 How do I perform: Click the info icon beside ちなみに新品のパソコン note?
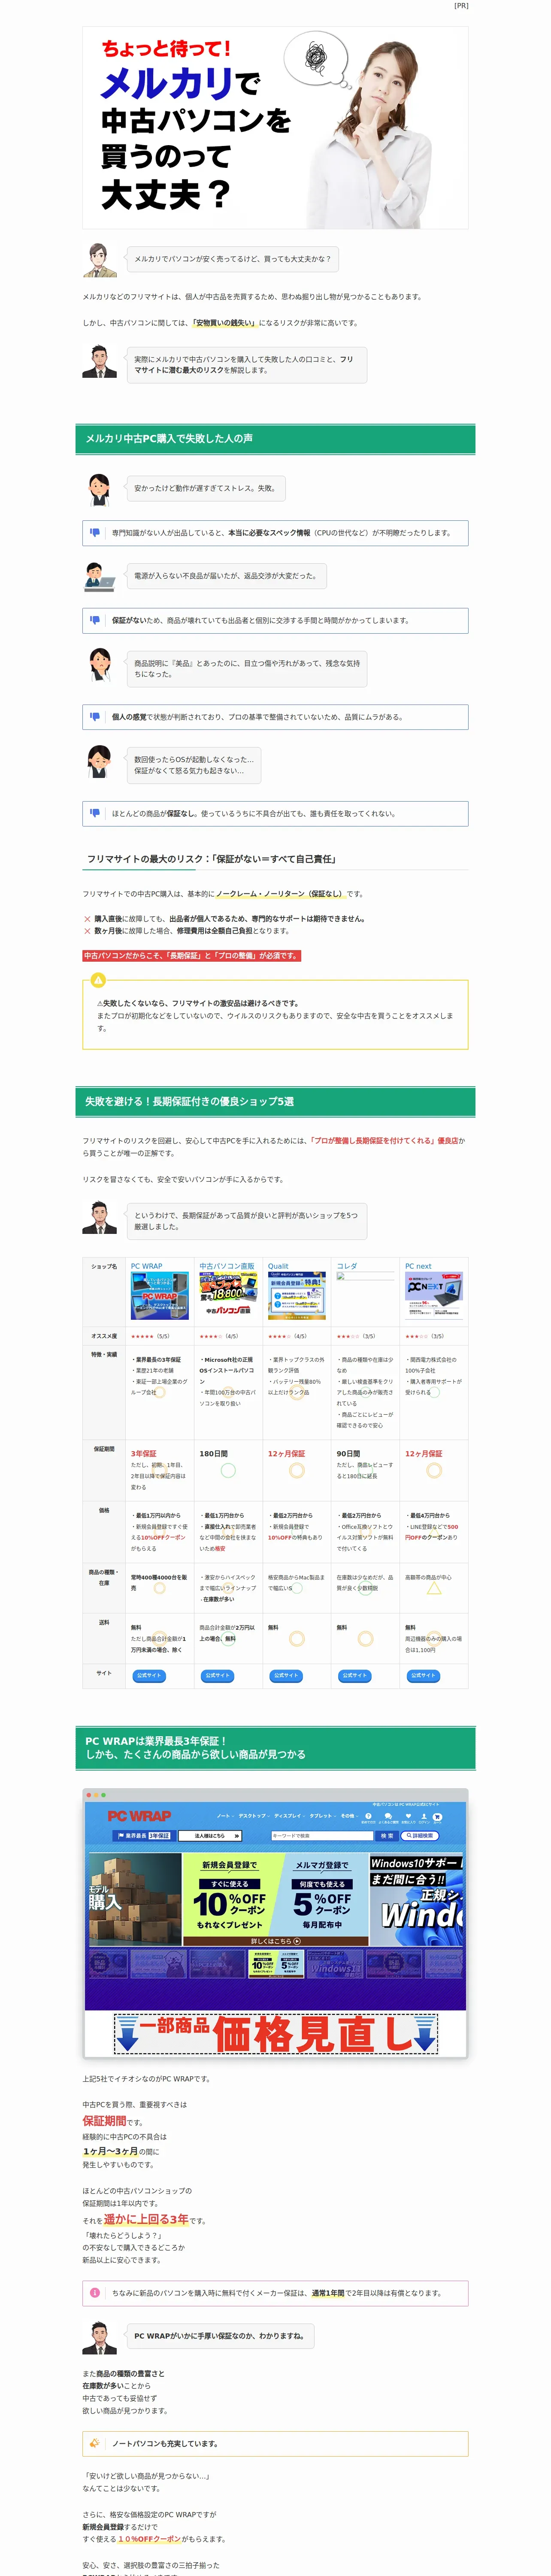click(x=95, y=2292)
